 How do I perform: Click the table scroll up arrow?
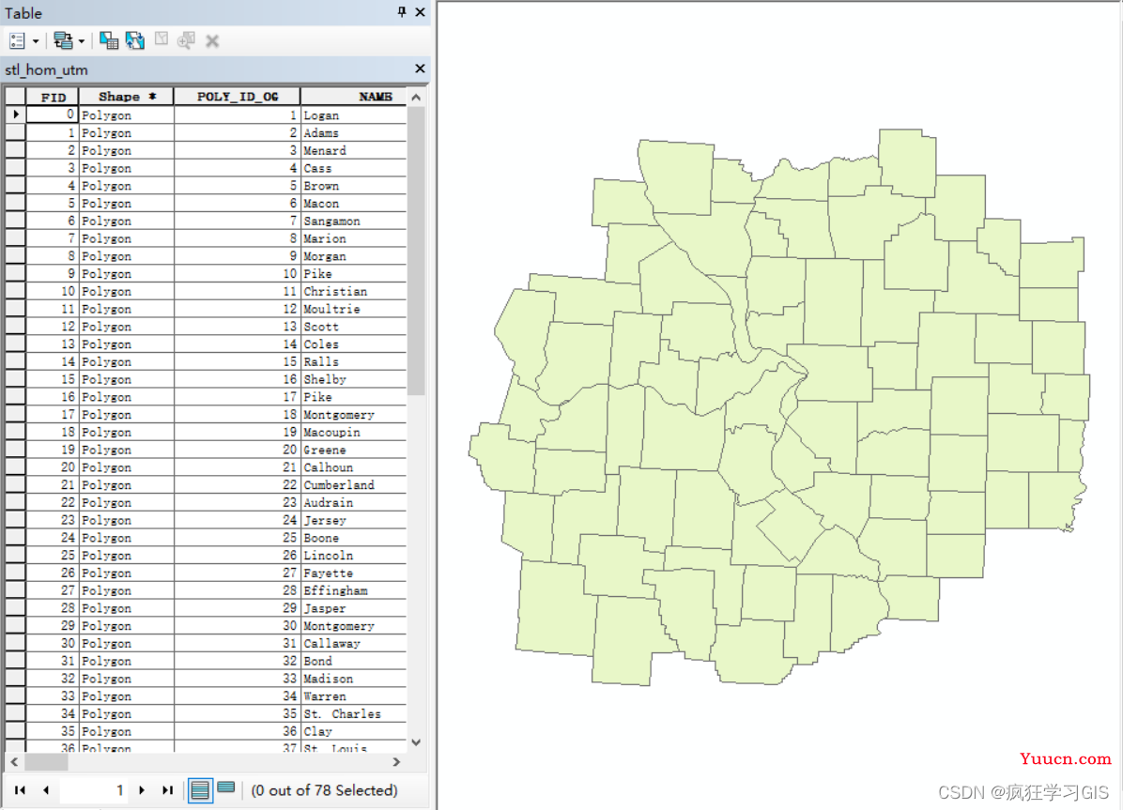416,97
